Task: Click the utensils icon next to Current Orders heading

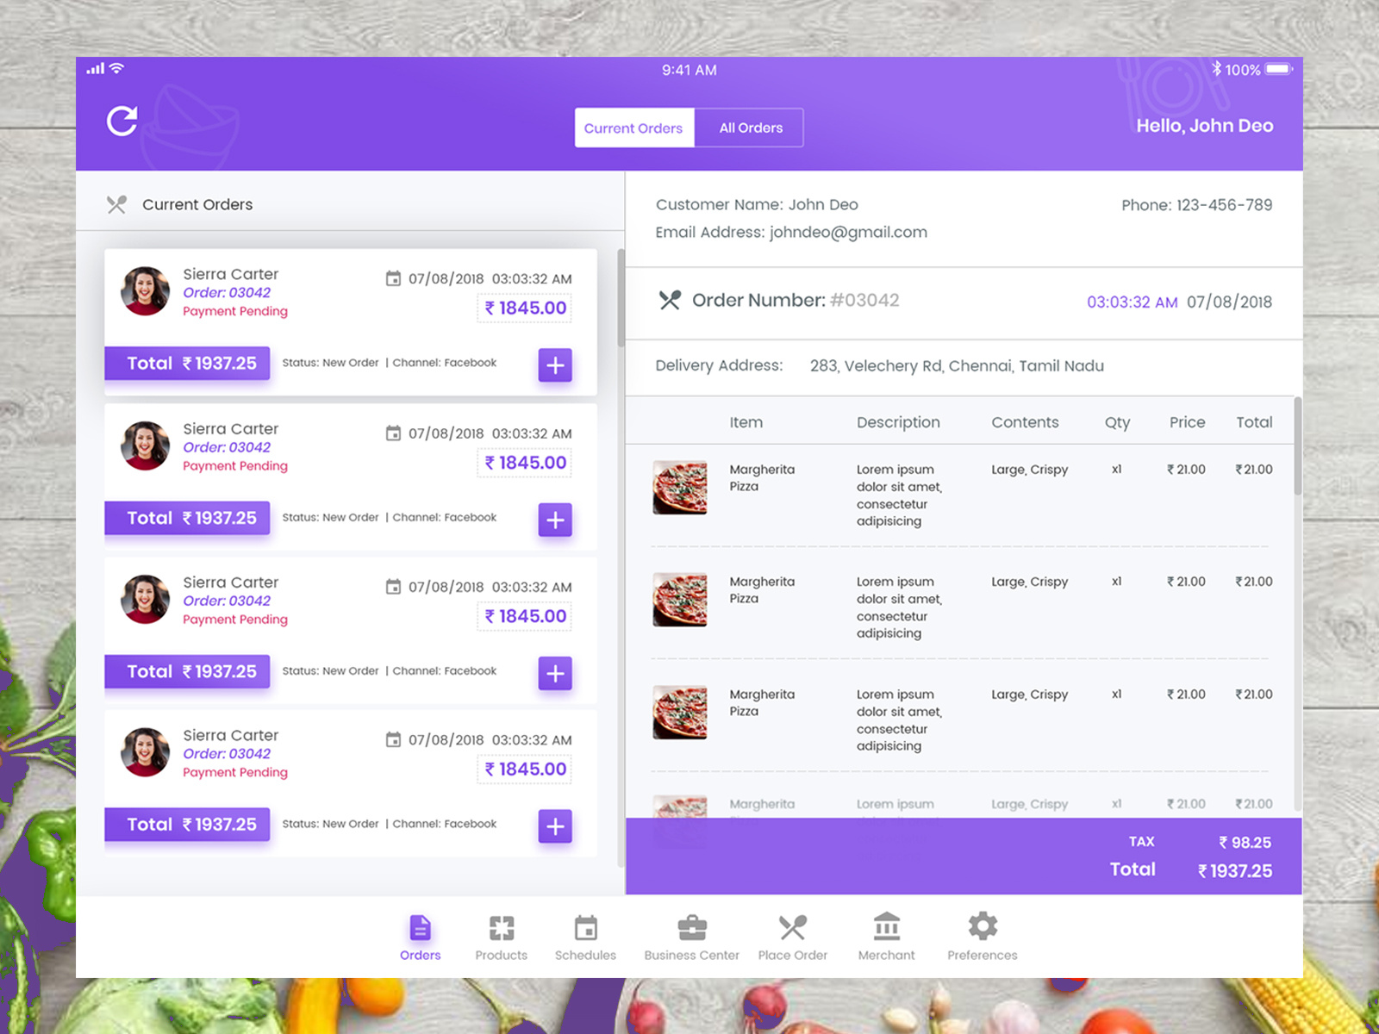Action: [x=117, y=204]
